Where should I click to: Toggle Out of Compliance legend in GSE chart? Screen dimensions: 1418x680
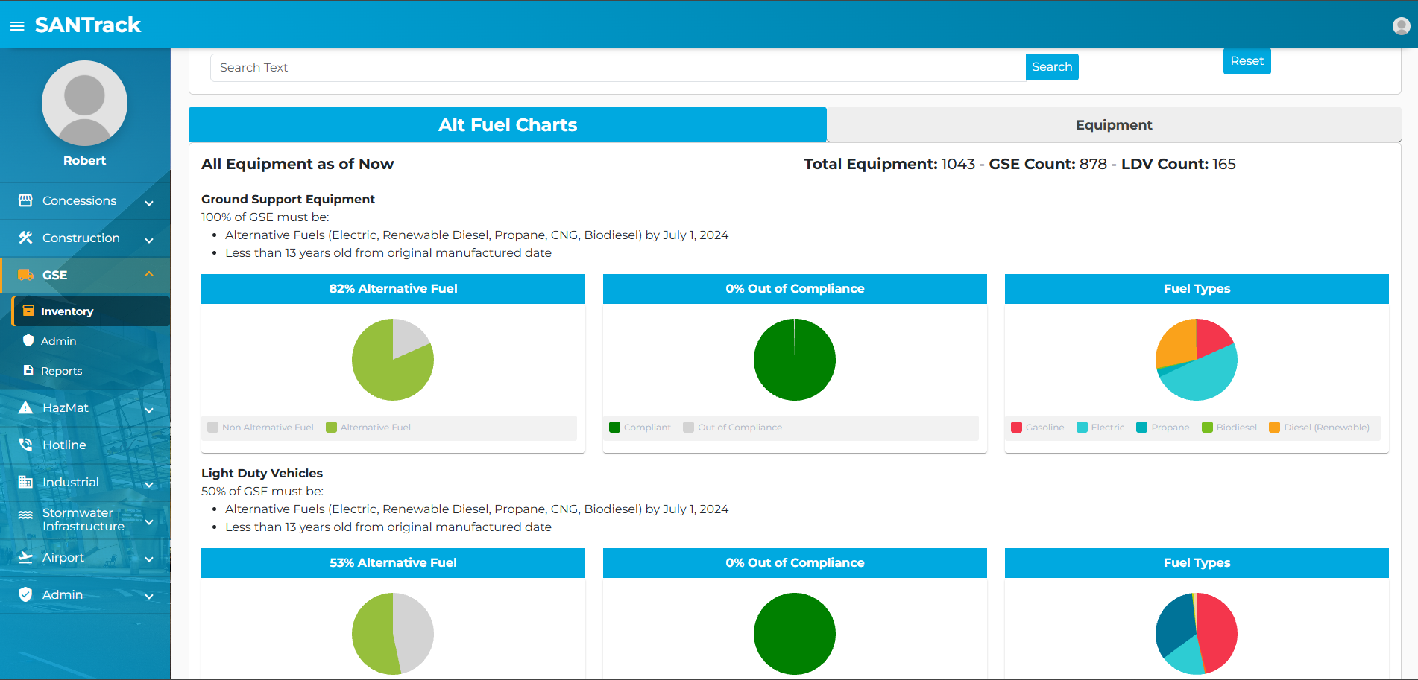pyautogui.click(x=732, y=428)
